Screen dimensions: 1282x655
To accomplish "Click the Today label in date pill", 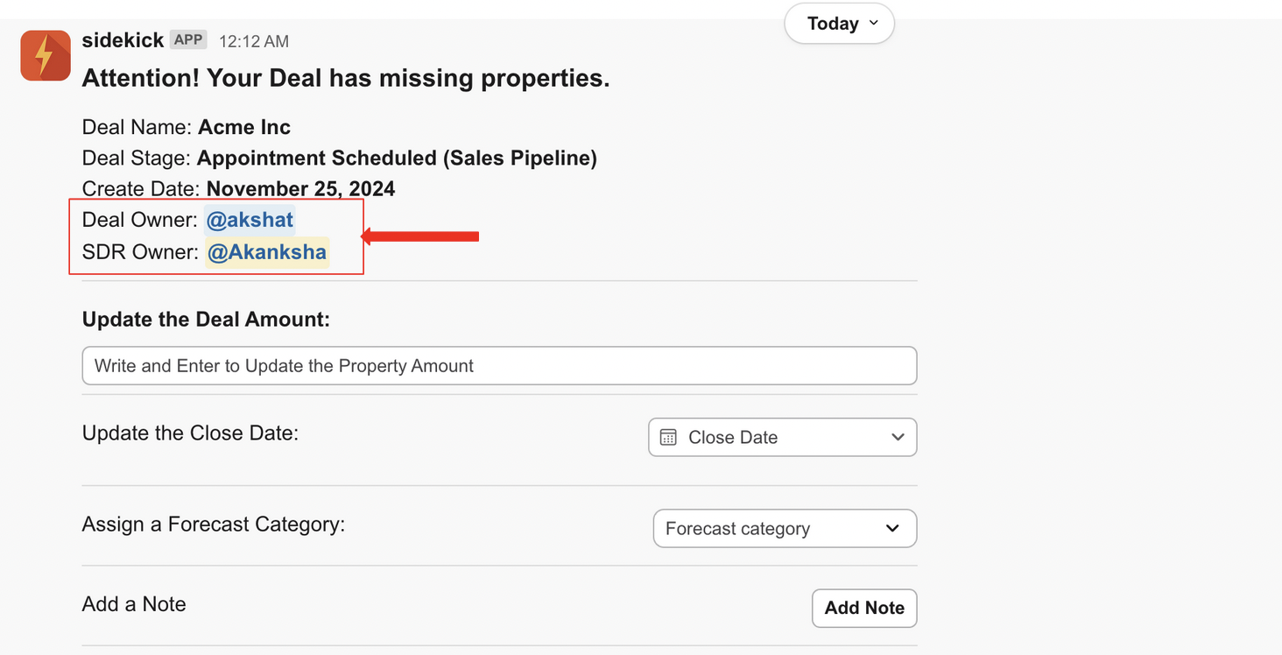I will pos(832,24).
